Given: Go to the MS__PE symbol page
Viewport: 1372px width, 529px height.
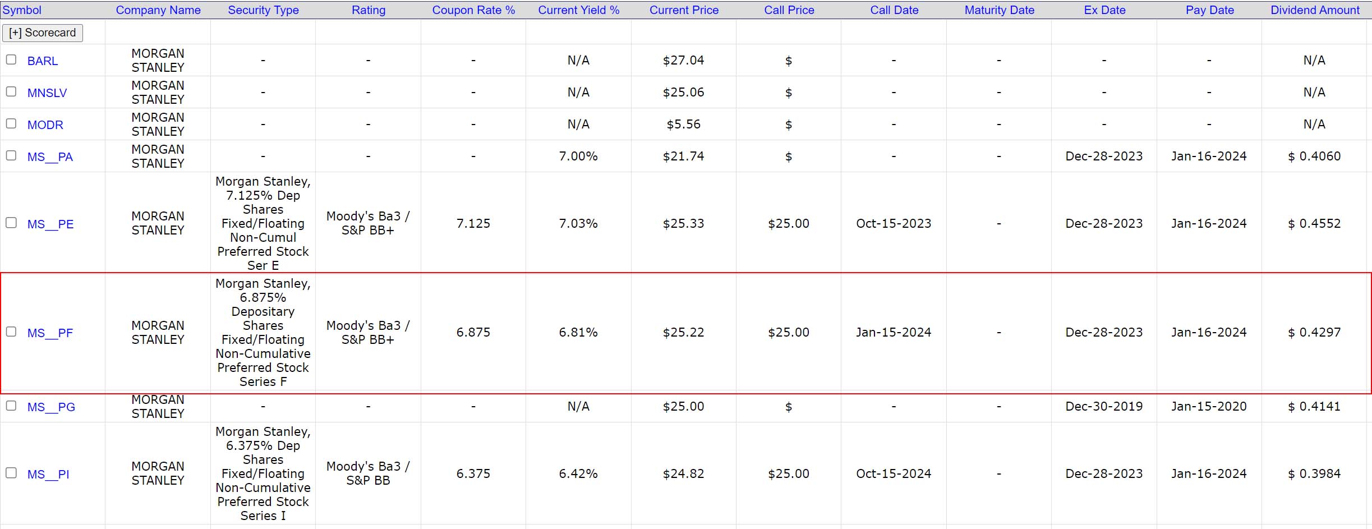Looking at the screenshot, I should [x=50, y=224].
